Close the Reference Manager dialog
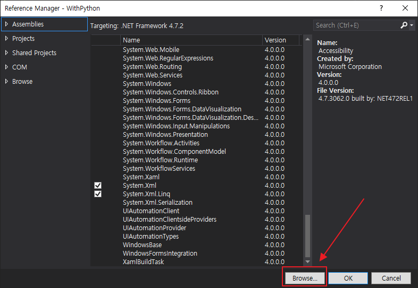Viewport: 418px width, 288px height. pos(405,8)
